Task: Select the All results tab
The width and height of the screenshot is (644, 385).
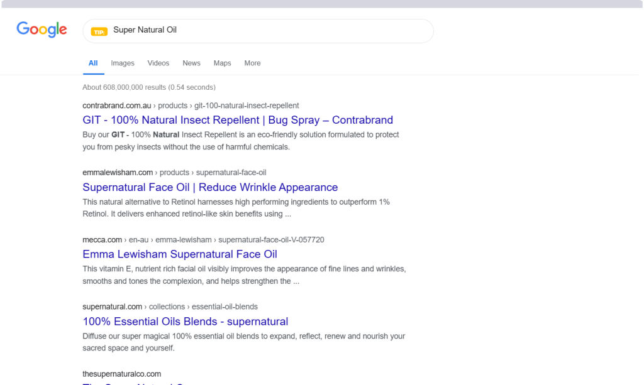Action: tap(93, 63)
